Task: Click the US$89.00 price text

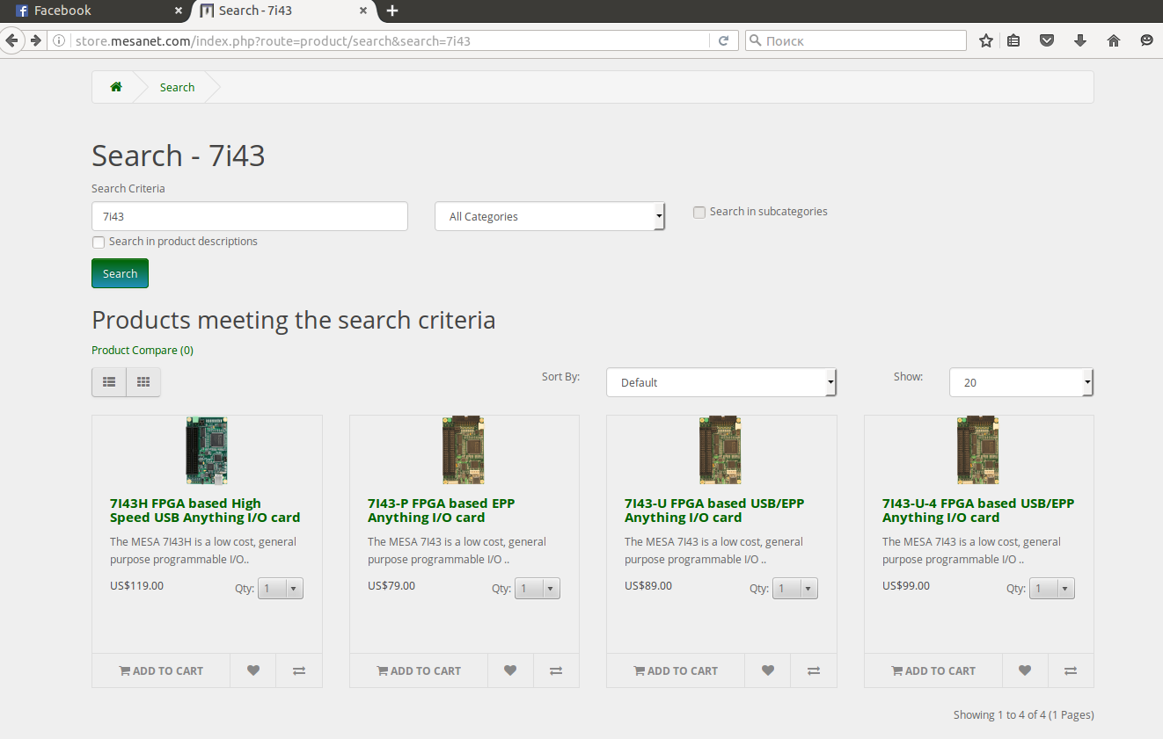Action: pyautogui.click(x=648, y=585)
